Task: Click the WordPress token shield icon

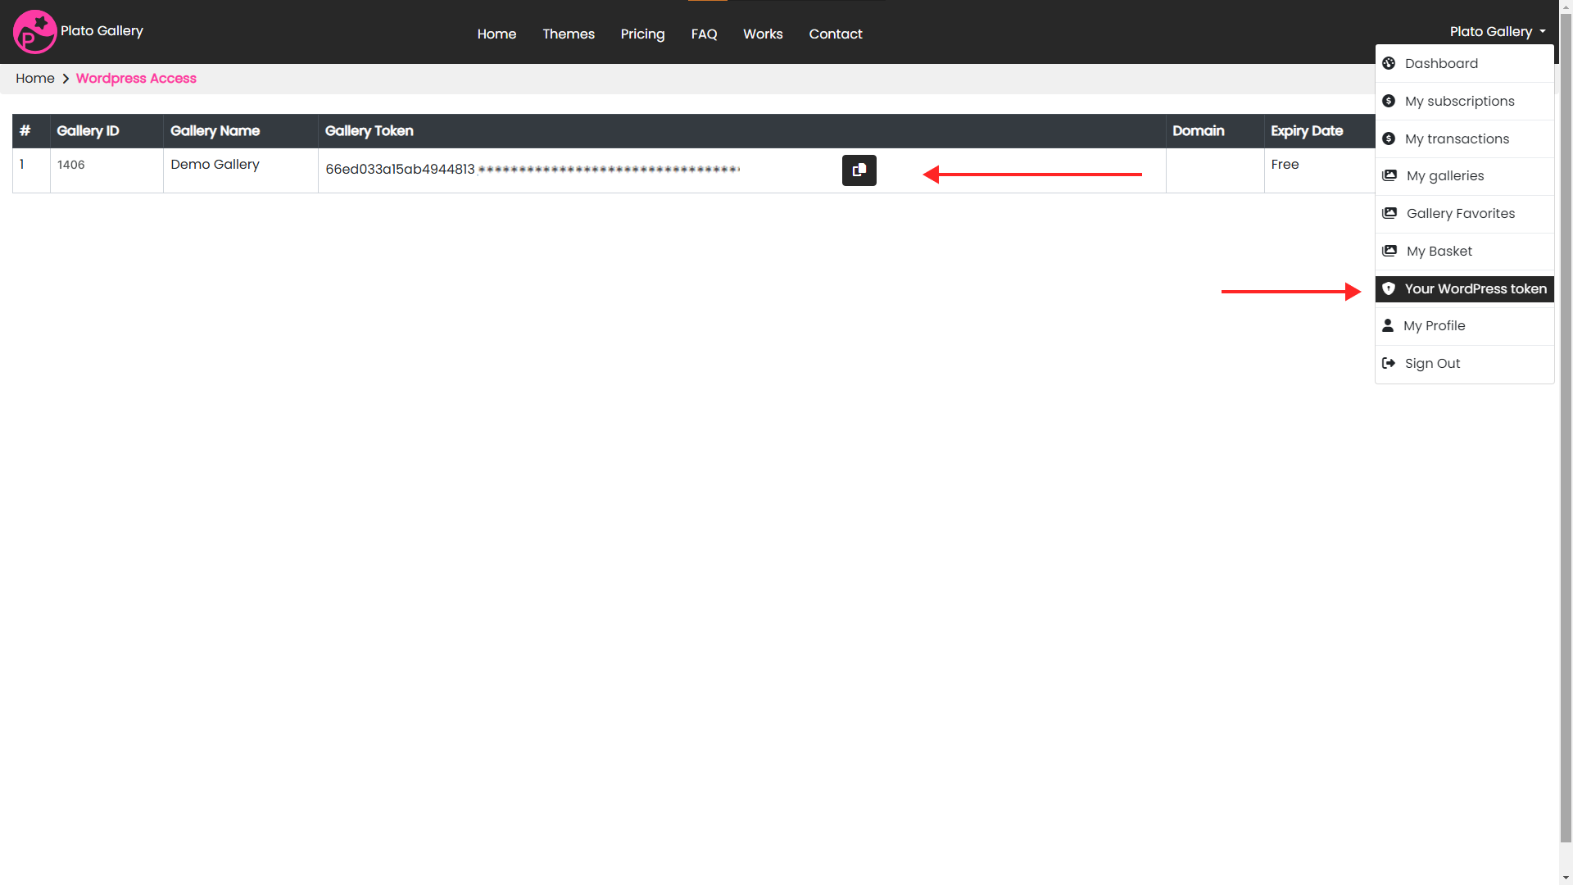Action: pos(1389,288)
